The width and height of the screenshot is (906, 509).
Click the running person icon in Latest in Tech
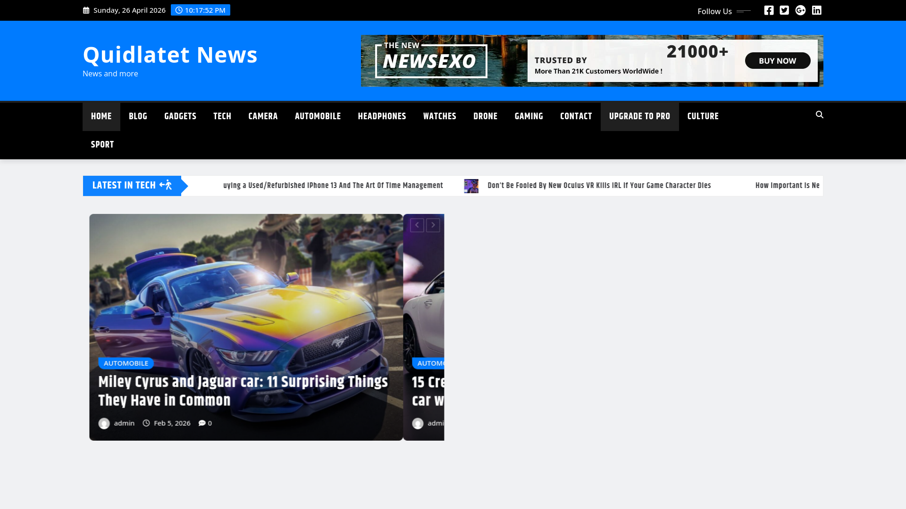tap(166, 185)
